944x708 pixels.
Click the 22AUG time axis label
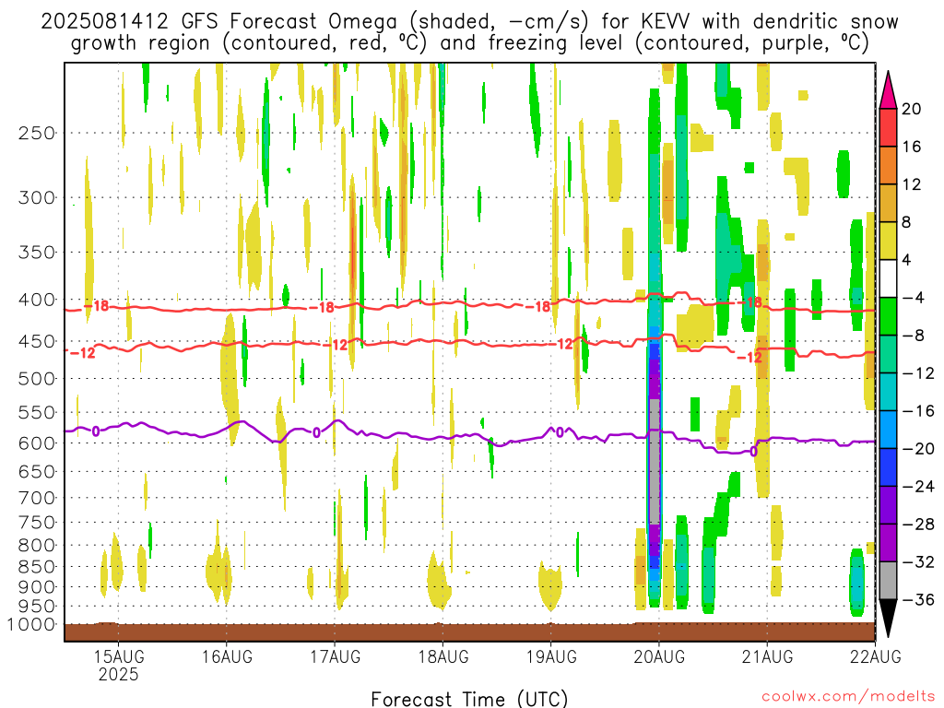pos(876,656)
